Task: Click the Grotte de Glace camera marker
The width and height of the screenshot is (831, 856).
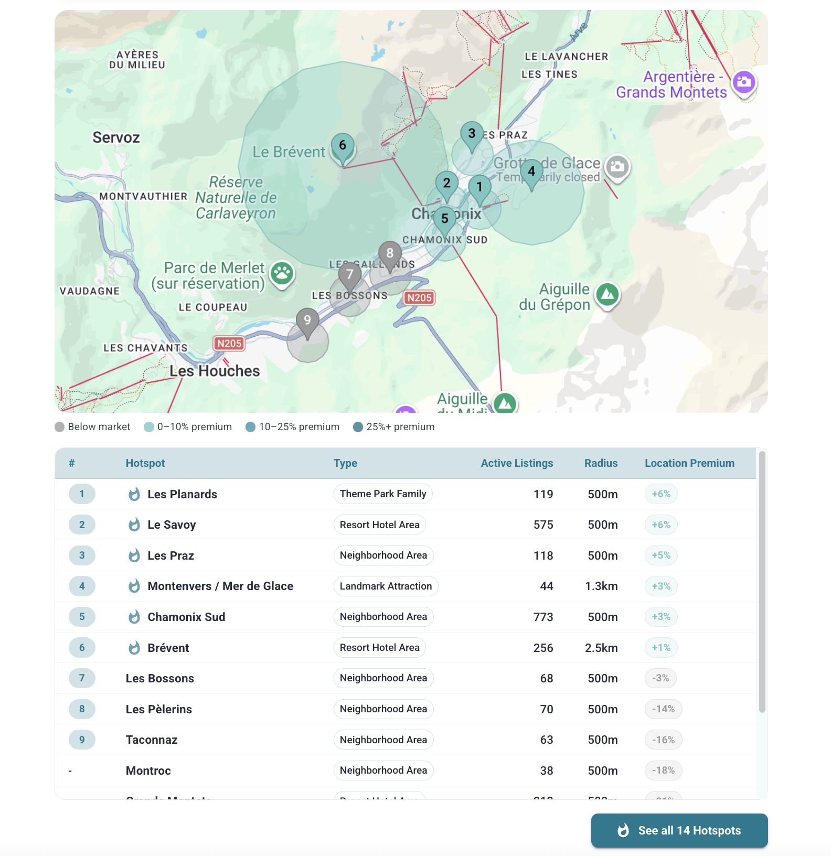Action: [617, 167]
